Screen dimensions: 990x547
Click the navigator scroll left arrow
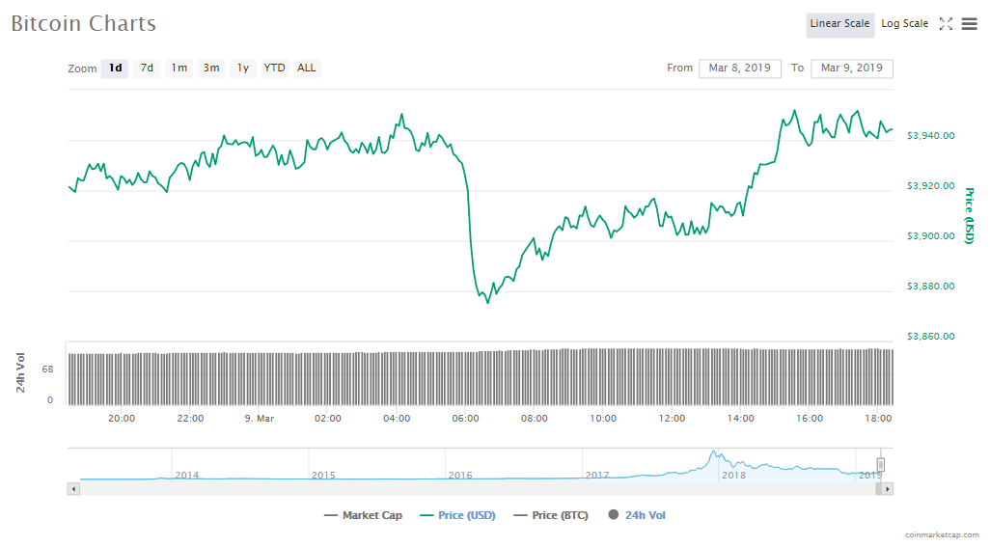click(73, 489)
